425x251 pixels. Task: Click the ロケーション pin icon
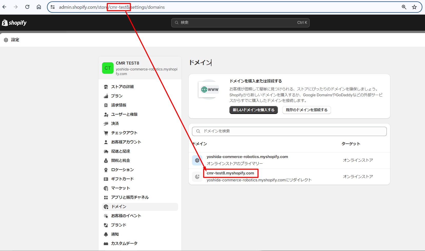(x=106, y=170)
